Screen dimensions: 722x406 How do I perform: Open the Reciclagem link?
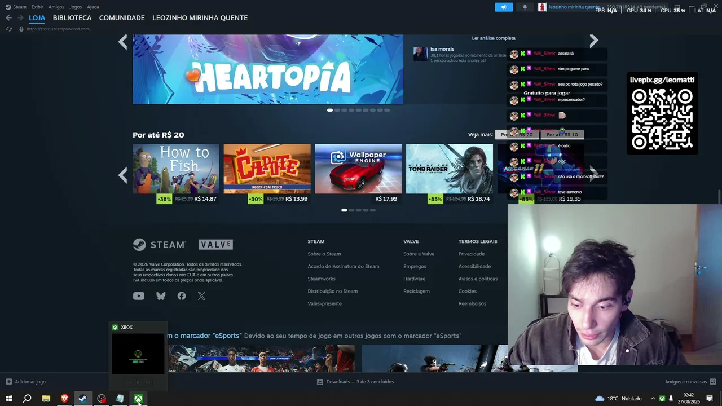click(x=417, y=291)
